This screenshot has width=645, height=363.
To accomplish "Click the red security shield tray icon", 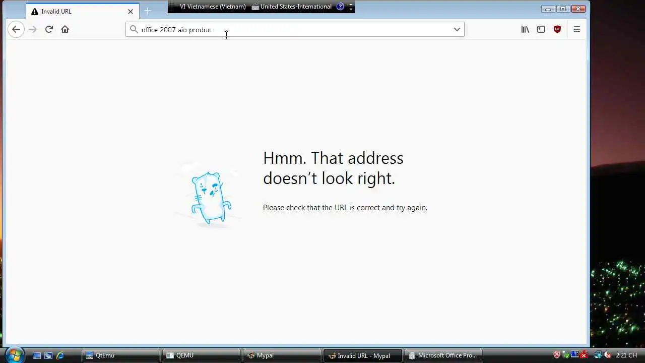I will [x=557, y=355].
